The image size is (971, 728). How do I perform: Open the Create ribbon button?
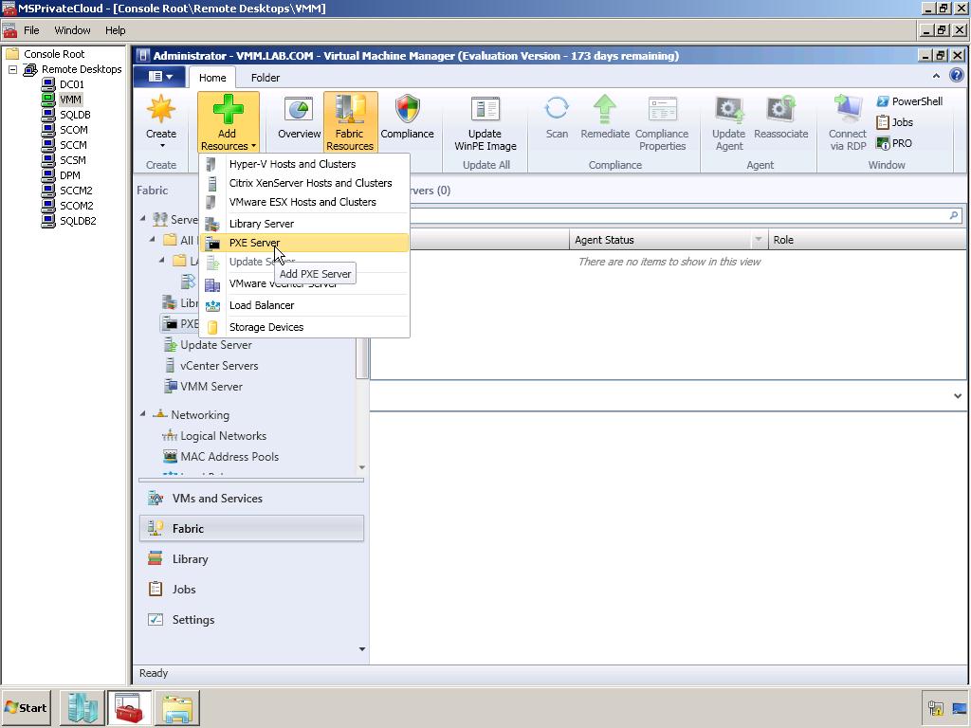click(161, 122)
